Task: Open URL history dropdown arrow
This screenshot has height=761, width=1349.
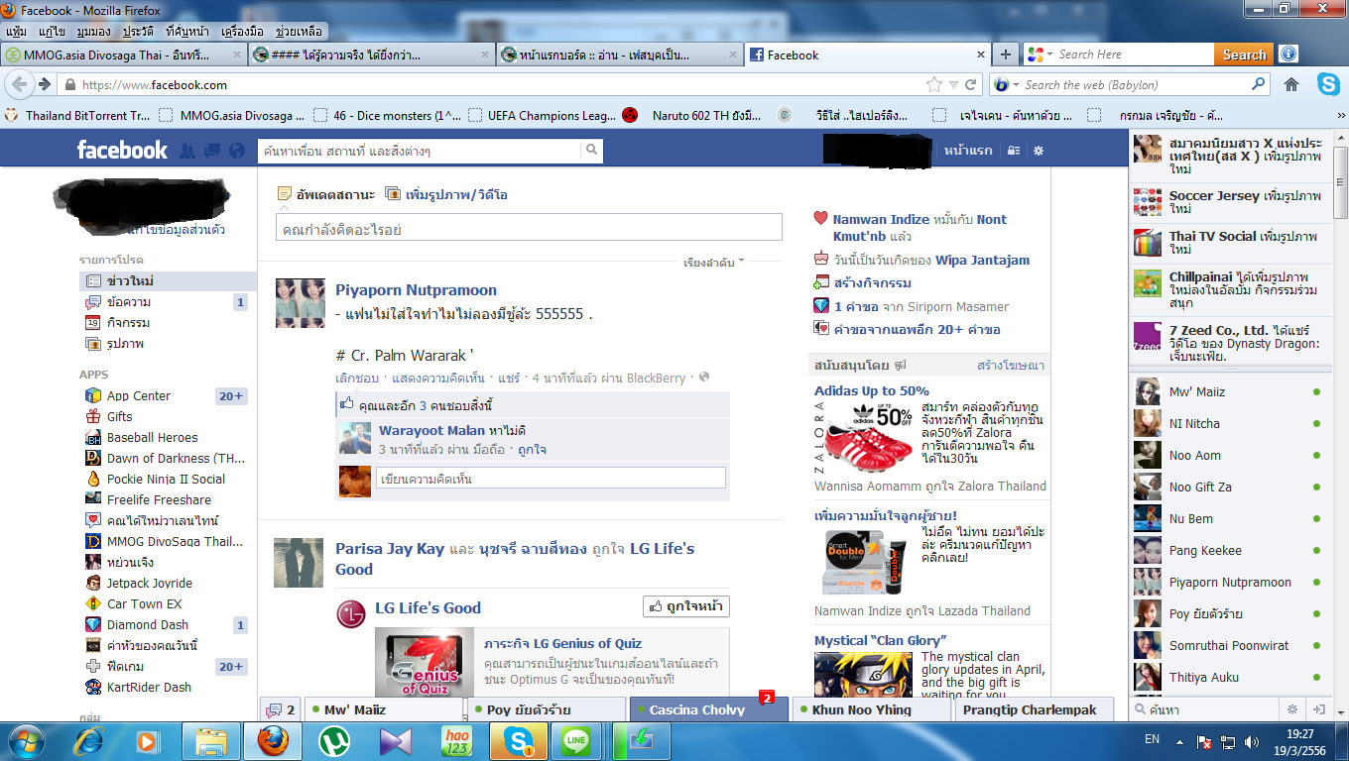Action: point(953,84)
